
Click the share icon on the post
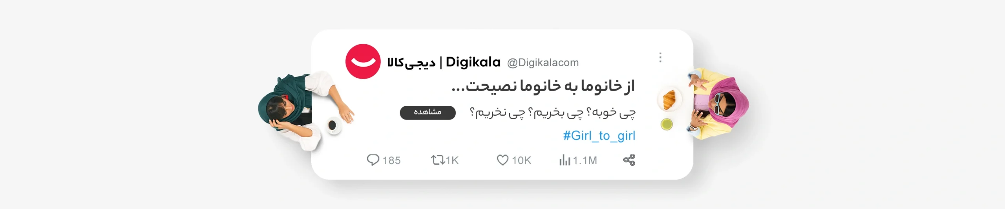(x=629, y=160)
